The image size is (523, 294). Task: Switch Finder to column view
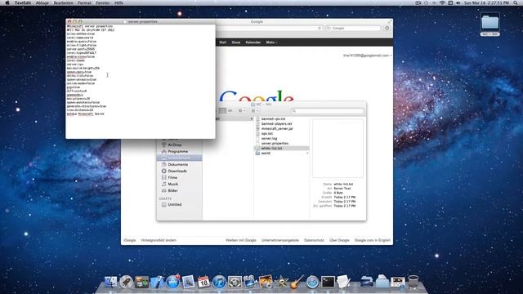222,111
